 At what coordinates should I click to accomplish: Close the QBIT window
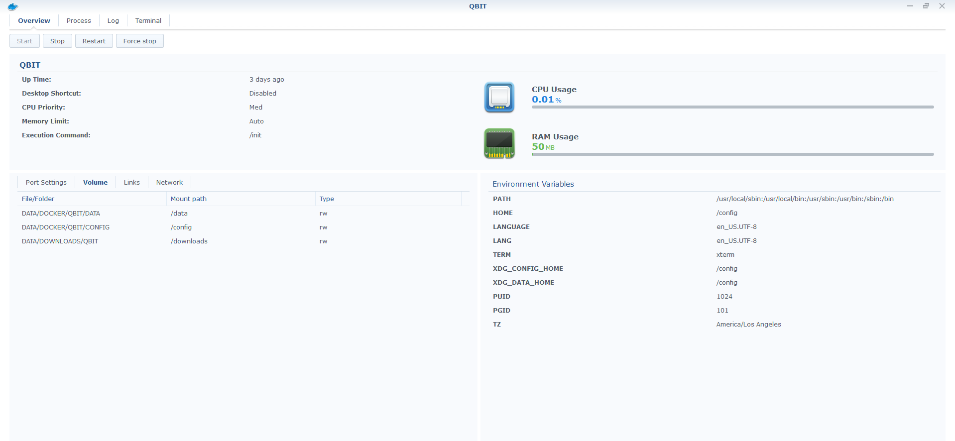(942, 6)
